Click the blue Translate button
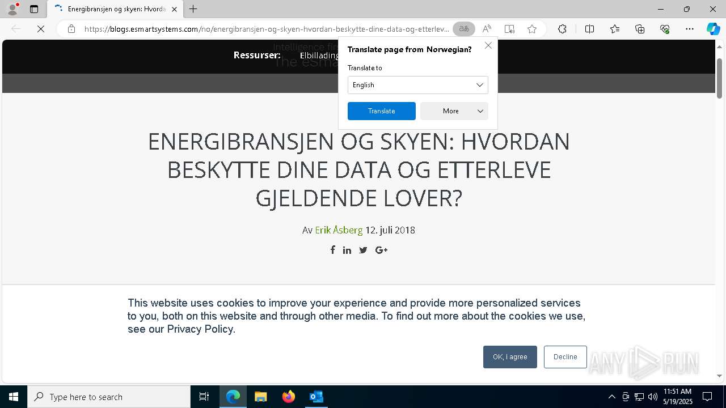The width and height of the screenshot is (726, 408). (x=382, y=111)
